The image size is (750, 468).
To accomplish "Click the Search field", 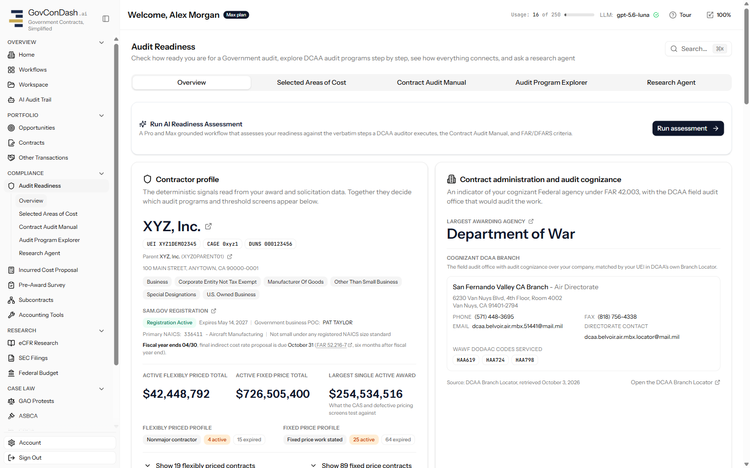I will tap(698, 49).
